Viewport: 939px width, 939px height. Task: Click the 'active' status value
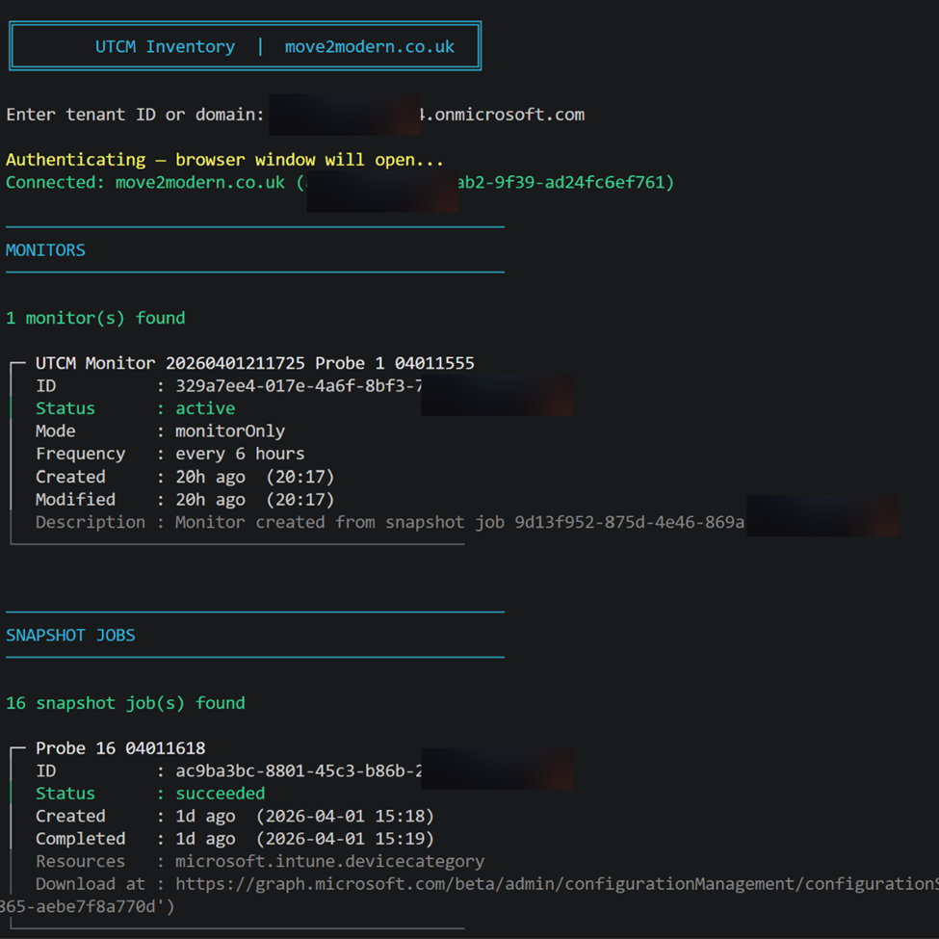coord(204,408)
